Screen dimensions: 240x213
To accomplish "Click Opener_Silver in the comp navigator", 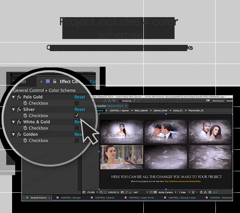I will pyautogui.click(x=161, y=110).
